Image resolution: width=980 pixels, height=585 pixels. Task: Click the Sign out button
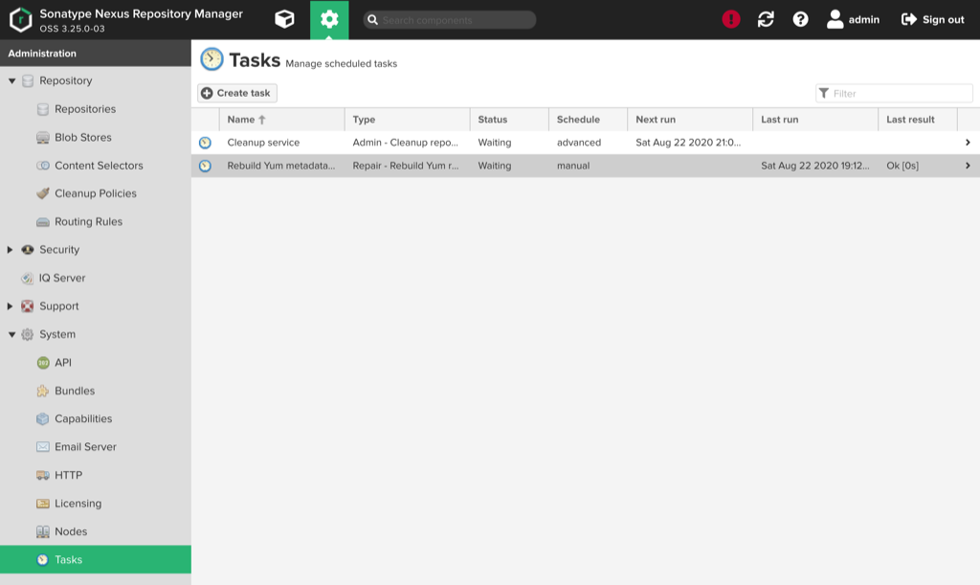point(932,19)
